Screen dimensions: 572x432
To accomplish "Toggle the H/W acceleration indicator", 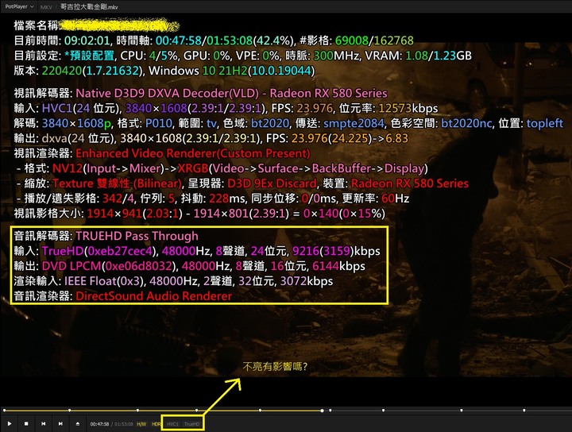I will [x=141, y=424].
